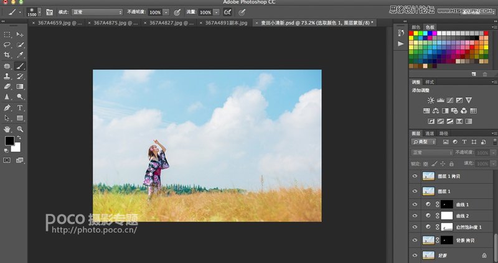Open layer blend mode 正常 dropdown
The width and height of the screenshot is (498, 263).
click(x=432, y=152)
